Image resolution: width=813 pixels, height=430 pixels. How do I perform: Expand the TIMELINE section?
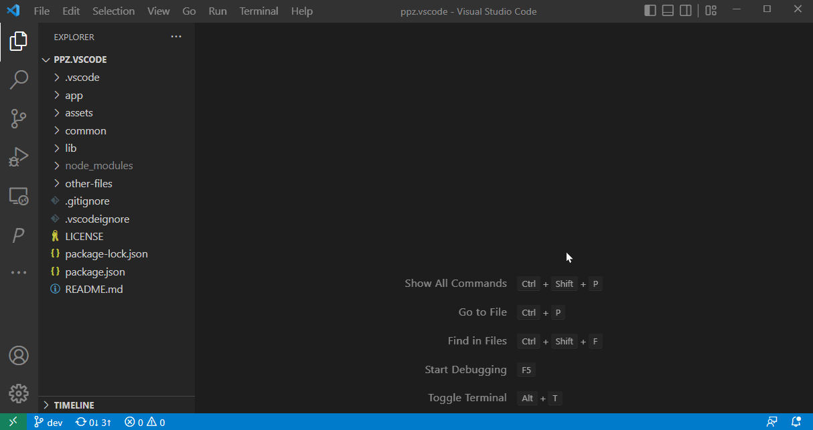pyautogui.click(x=117, y=405)
